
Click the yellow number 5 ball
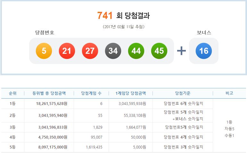click(44, 51)
